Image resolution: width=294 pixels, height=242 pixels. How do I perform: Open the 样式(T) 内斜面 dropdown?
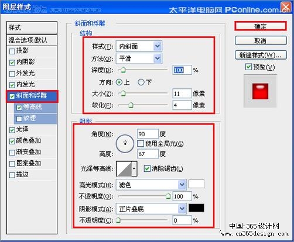(x=139, y=46)
